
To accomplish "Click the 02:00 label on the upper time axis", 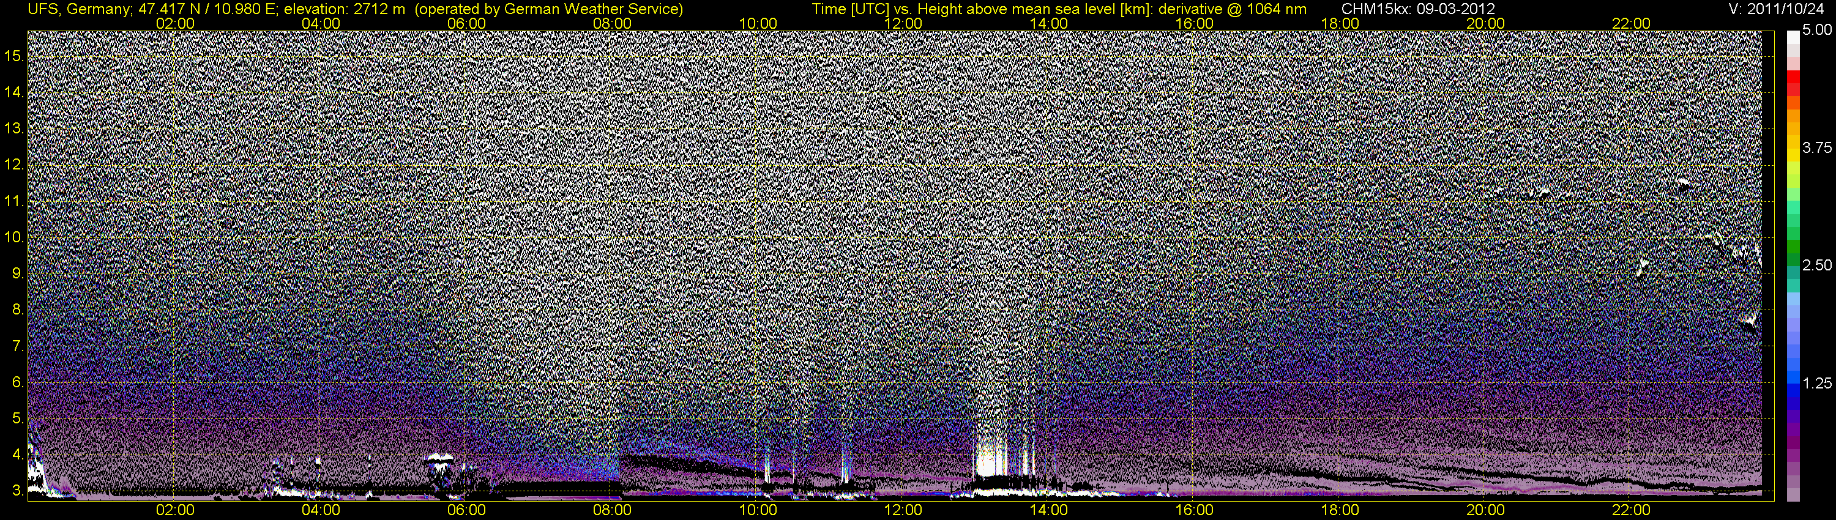I will coord(175,23).
